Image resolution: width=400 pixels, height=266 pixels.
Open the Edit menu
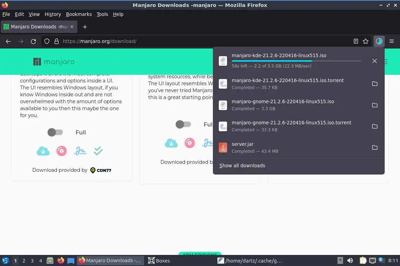point(19,14)
